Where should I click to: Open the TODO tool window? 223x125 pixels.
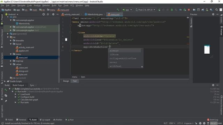pos(9,120)
